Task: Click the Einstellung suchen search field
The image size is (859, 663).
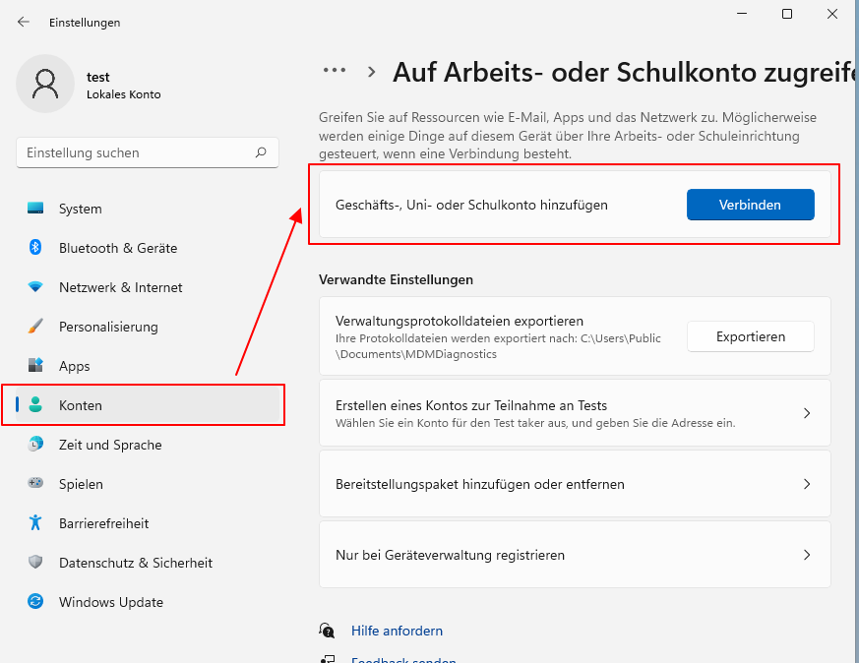Action: 148,152
